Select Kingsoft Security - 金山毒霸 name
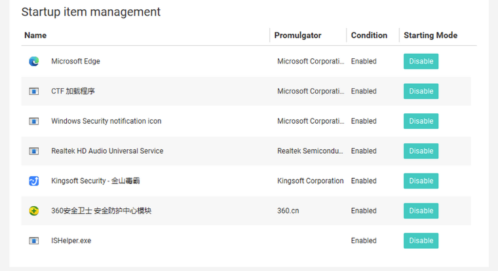This screenshot has width=498, height=271. [x=96, y=181]
